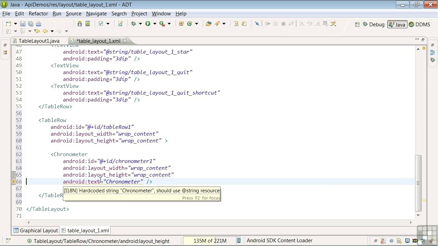The width and height of the screenshot is (438, 246).
Task: Click the Open Type folder icon
Action: pos(209,24)
